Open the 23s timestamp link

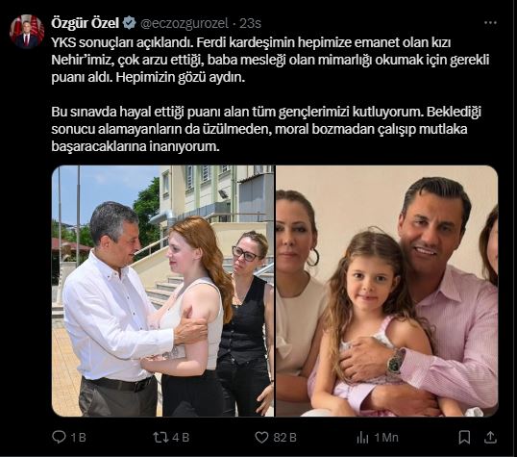pos(250,23)
